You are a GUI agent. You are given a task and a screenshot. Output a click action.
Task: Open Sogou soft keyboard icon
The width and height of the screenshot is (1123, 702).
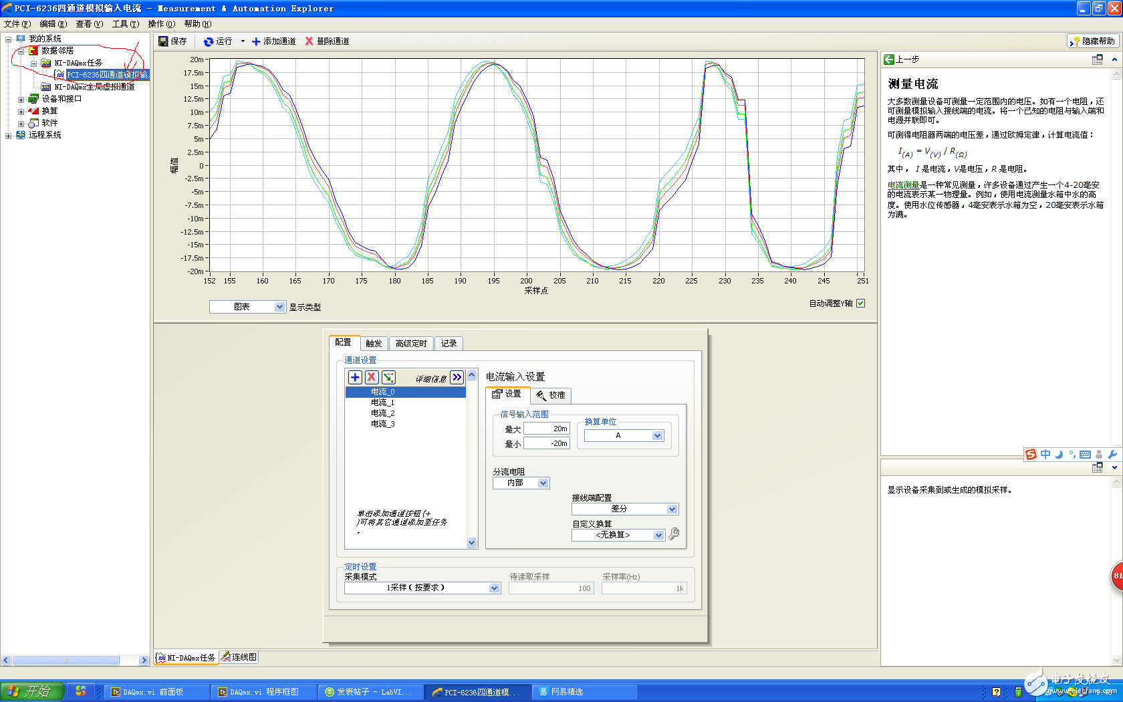(1086, 455)
